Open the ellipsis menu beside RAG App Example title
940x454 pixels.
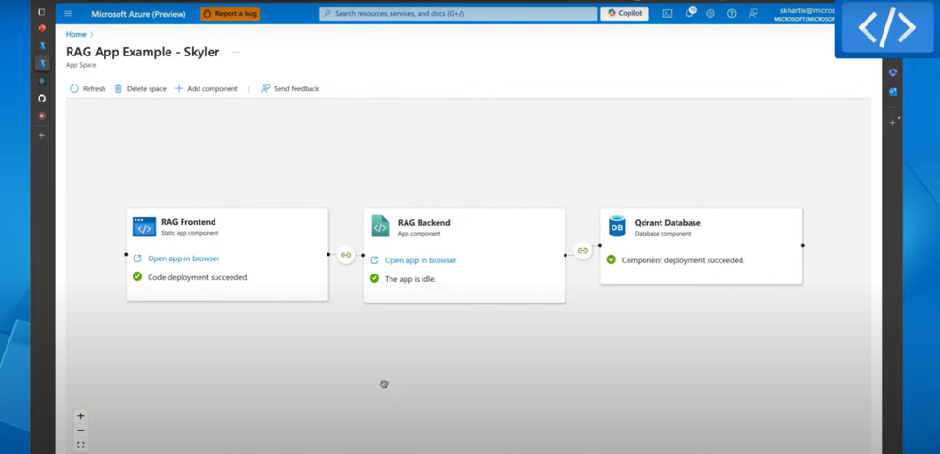point(236,52)
